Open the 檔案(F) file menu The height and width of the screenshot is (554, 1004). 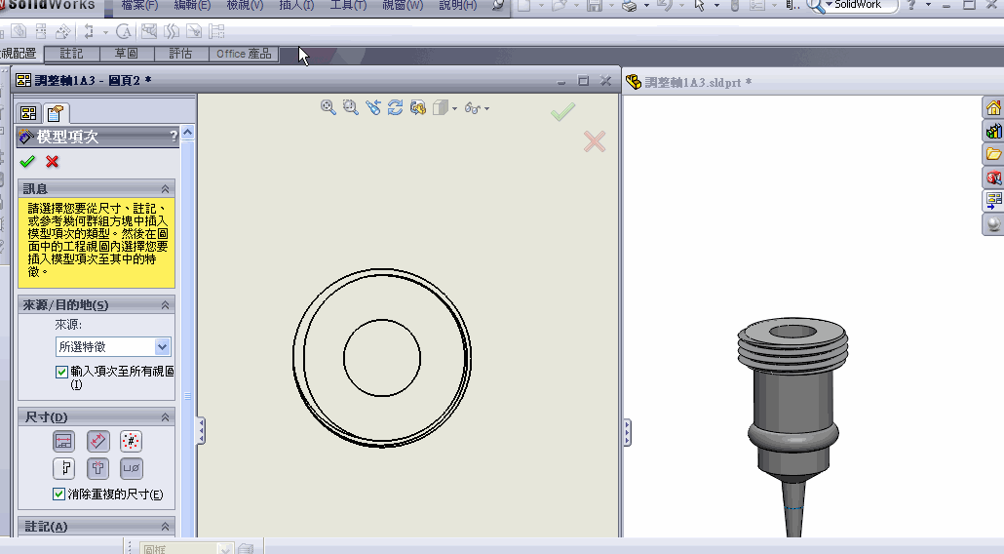139,6
